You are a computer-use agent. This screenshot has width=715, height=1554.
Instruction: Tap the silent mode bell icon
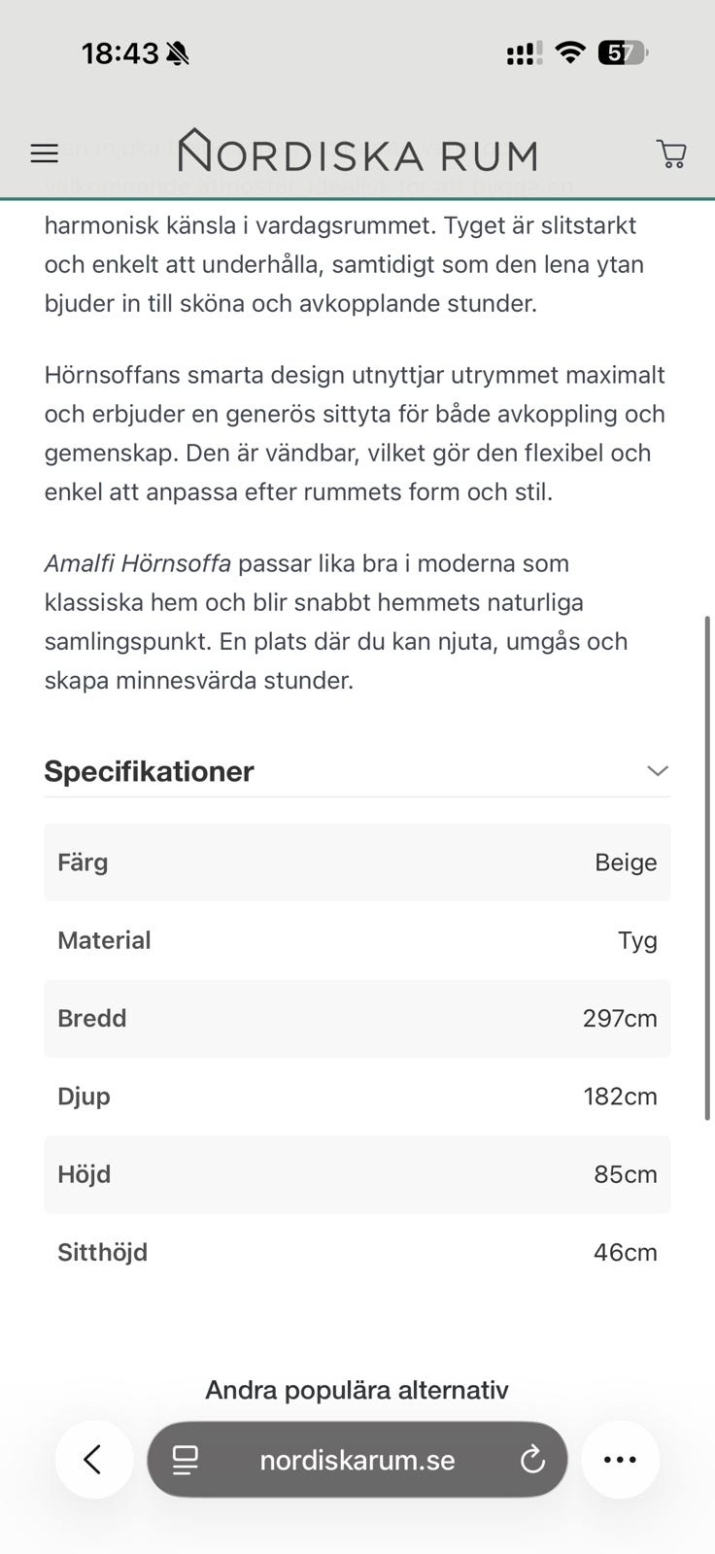178,53
